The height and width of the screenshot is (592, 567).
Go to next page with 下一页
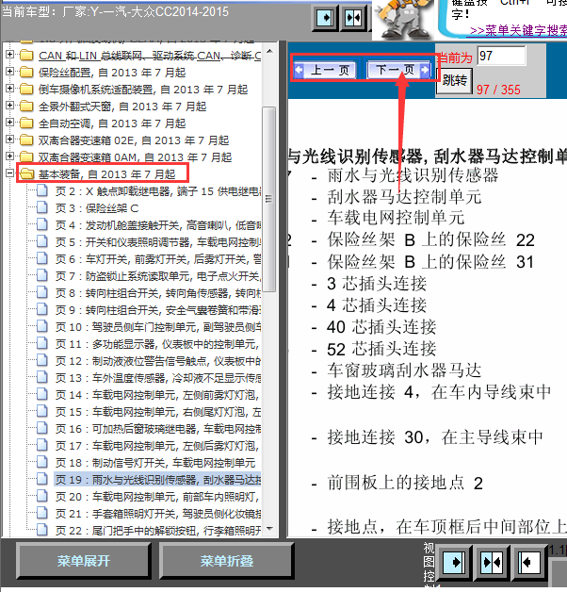pyautogui.click(x=396, y=70)
